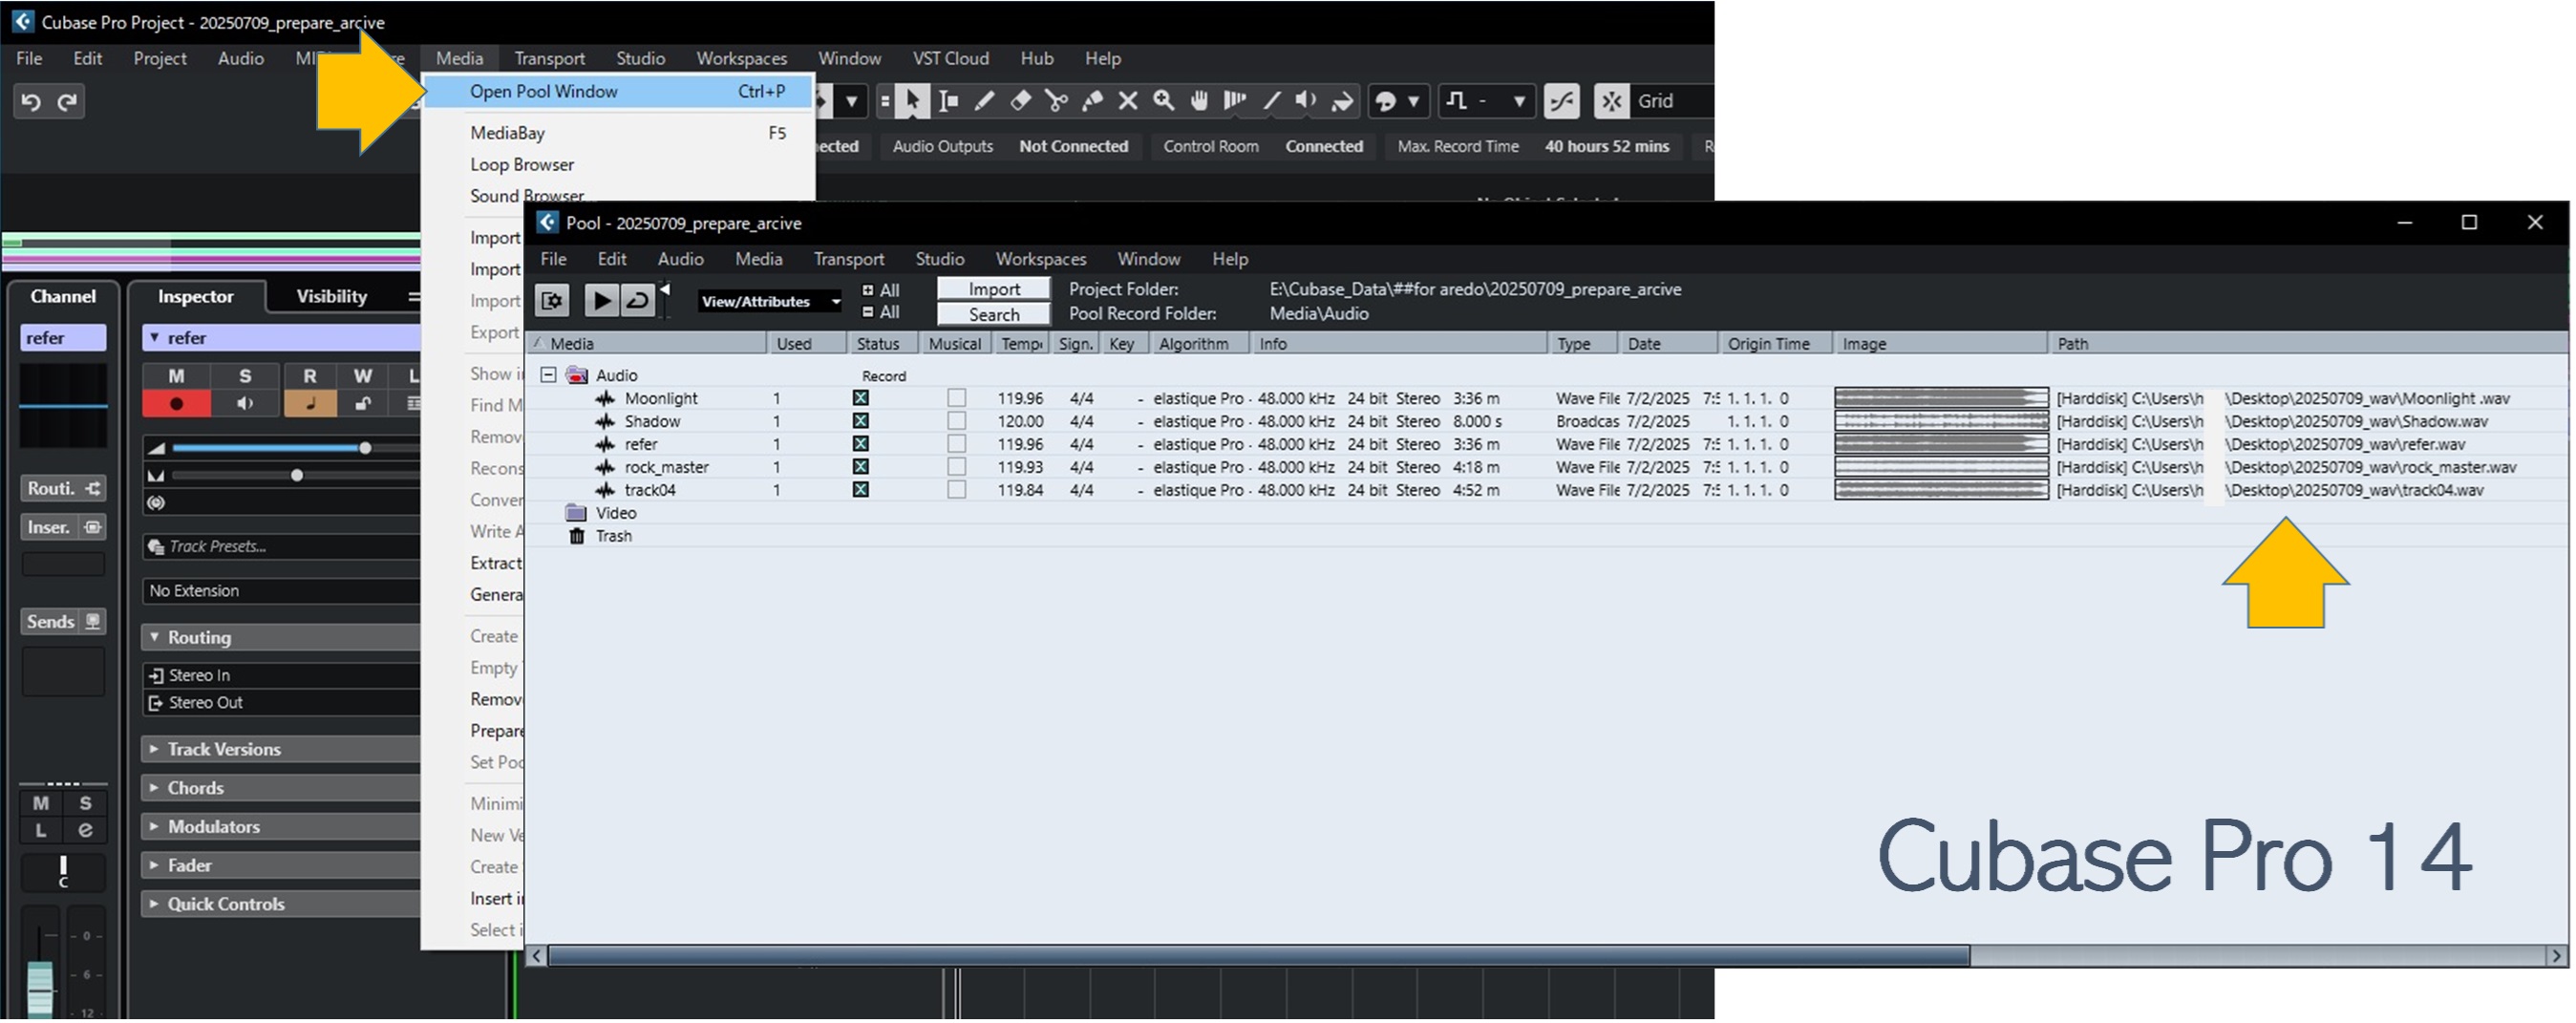The image size is (2576, 1023).
Task: Check Musical mode box for Moonlight
Action: [x=957, y=398]
